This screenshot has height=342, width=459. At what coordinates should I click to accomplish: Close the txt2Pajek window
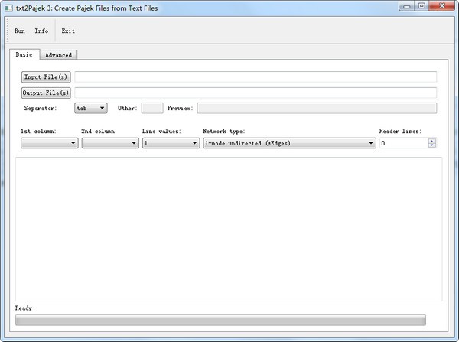click(x=442, y=6)
